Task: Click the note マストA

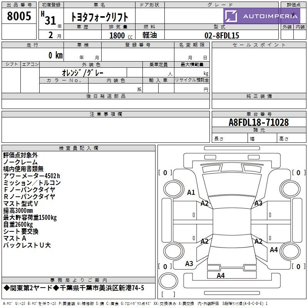Action: [x=15, y=238]
